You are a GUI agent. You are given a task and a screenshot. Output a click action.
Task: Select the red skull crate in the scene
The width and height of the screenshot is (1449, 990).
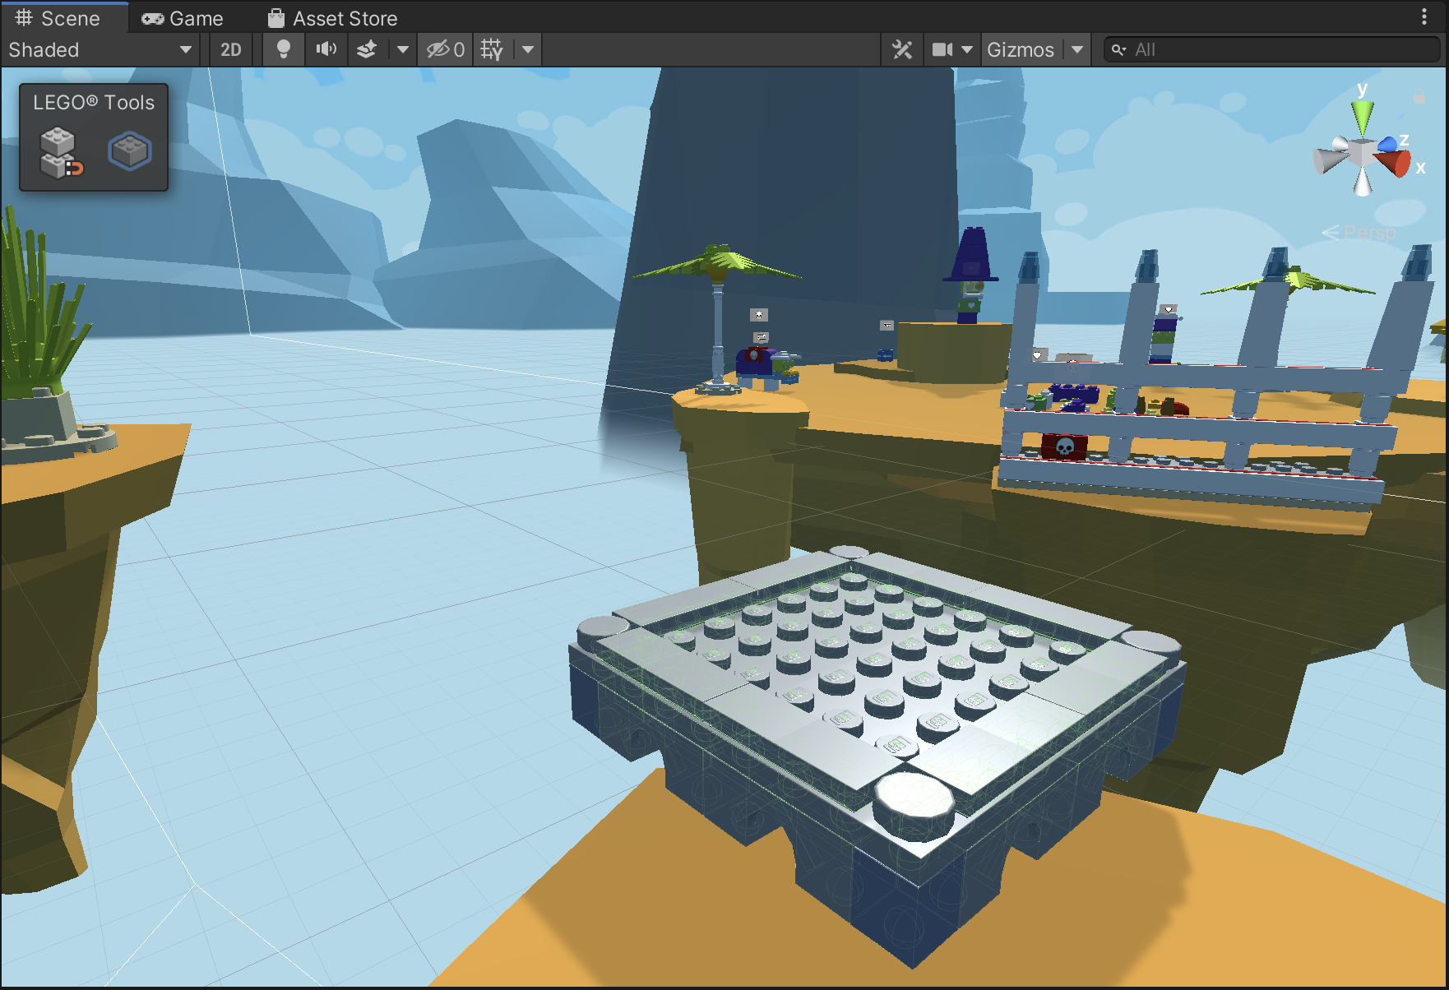click(1065, 446)
